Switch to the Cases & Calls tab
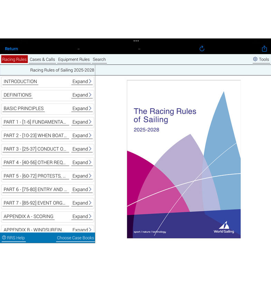271x282 pixels. [42, 60]
